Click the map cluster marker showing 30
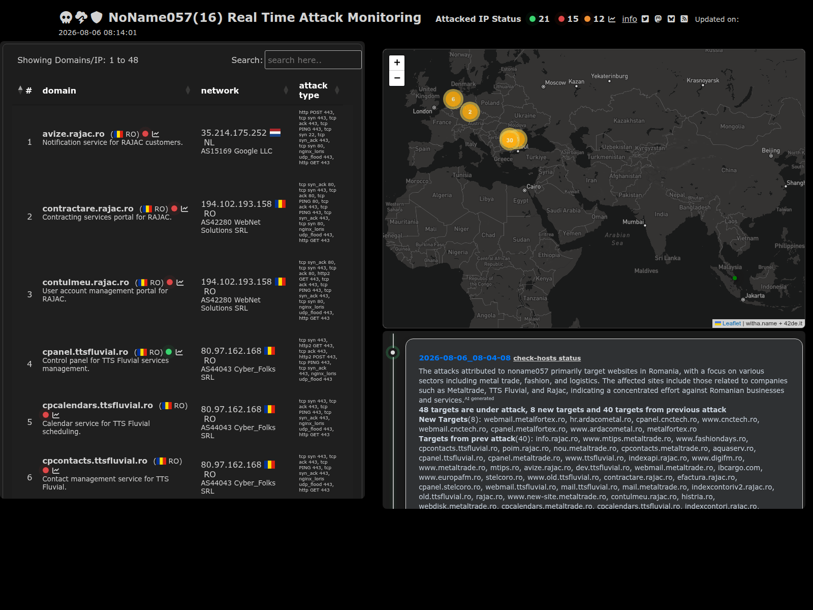 click(510, 140)
